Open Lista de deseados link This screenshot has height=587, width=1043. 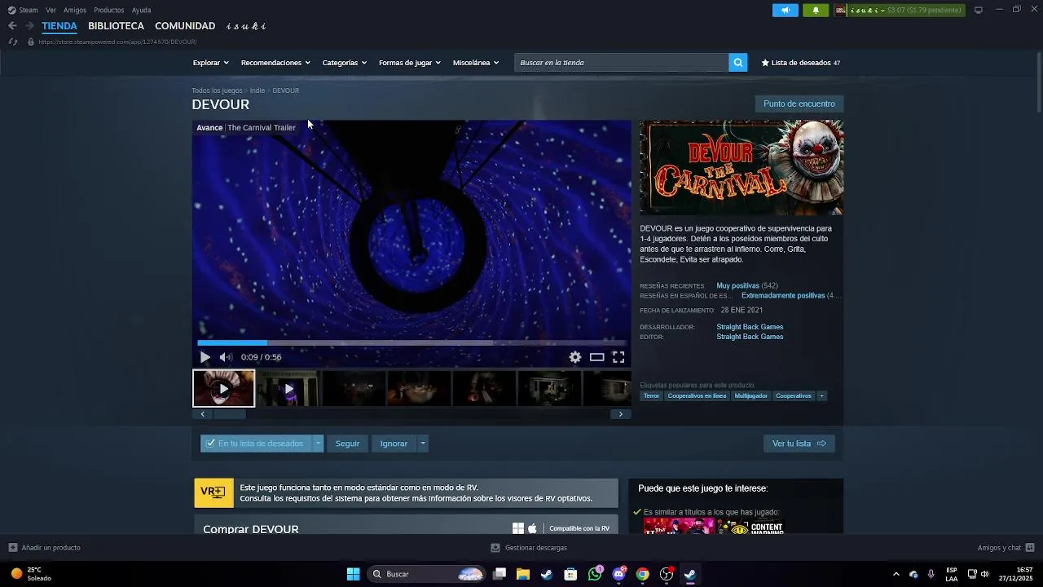800,63
